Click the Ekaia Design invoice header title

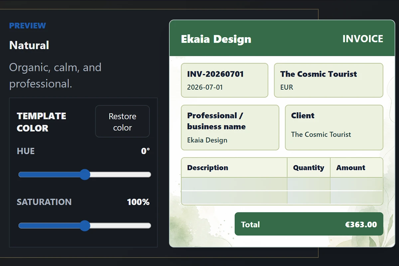pos(216,39)
